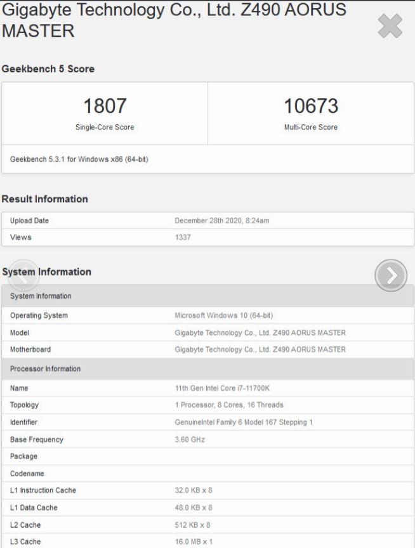Select the 16.0 MB x 1 value
This screenshot has height=548, width=415.
click(x=194, y=542)
